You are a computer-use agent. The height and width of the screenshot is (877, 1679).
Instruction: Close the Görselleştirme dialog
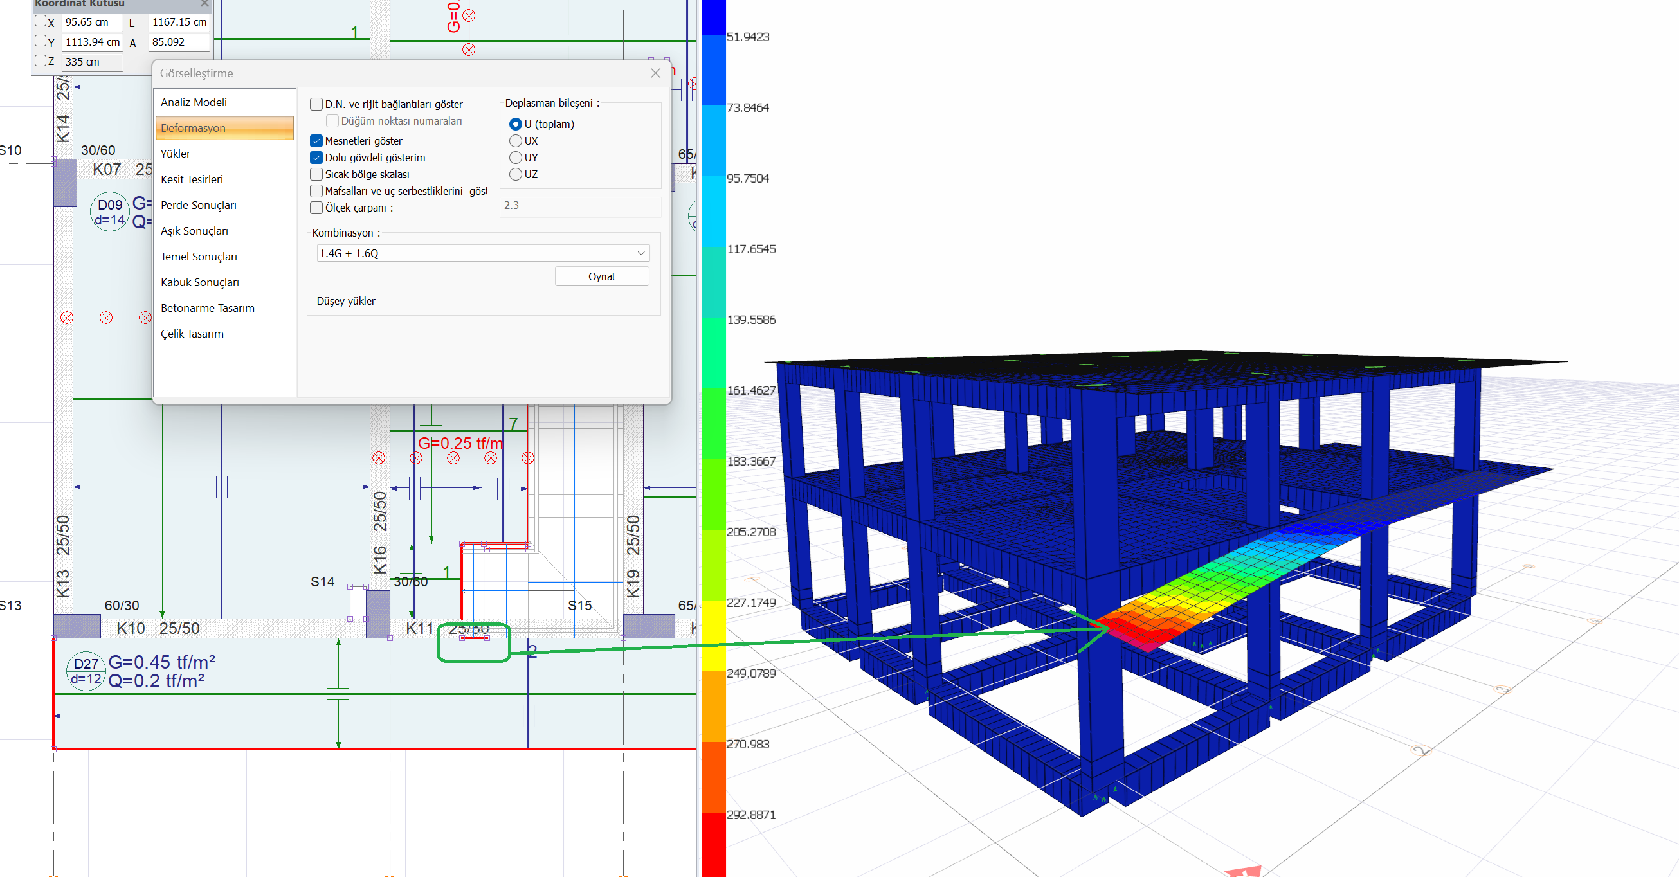655,73
